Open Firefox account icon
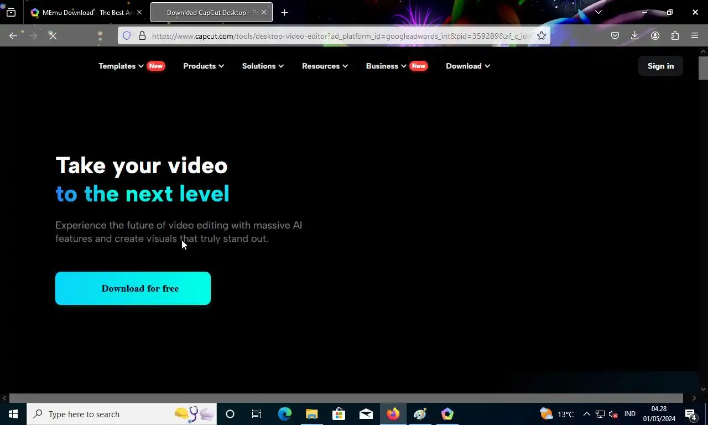 pyautogui.click(x=655, y=35)
